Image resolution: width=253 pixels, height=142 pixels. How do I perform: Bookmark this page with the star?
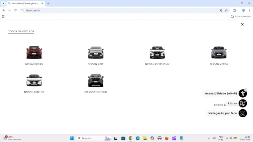point(226,11)
